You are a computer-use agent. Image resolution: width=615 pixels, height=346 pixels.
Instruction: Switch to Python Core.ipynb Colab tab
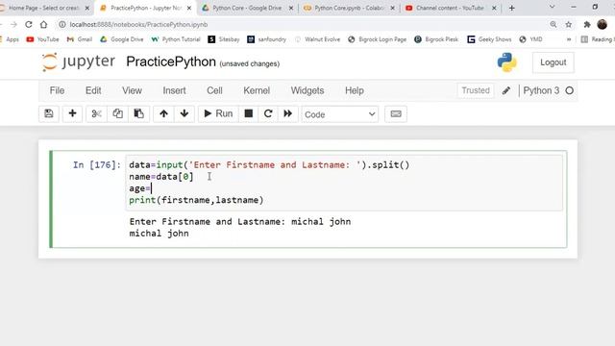pos(349,8)
